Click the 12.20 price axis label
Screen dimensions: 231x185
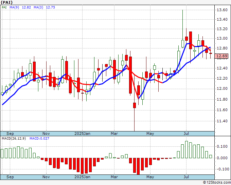[x=222, y=79]
